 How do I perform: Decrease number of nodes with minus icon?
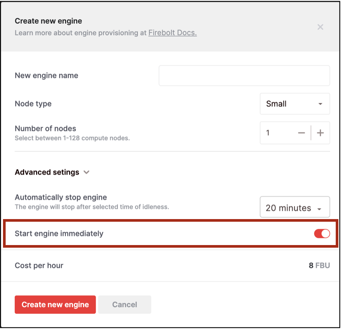pyautogui.click(x=301, y=133)
